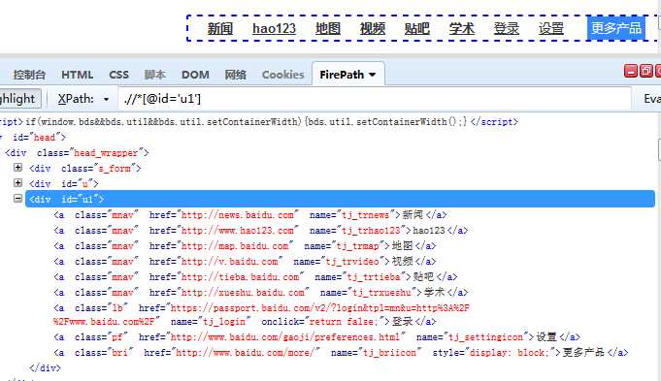Switch to the 脚本 tab
The image size is (661, 381).
(154, 75)
